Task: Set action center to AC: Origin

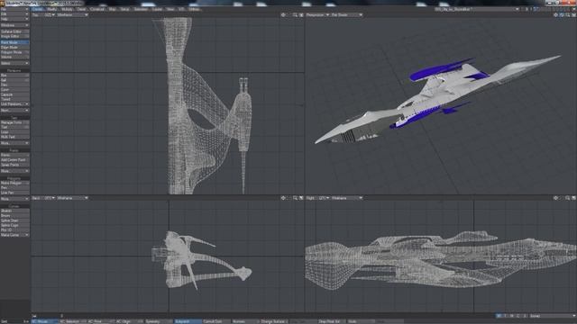Action: coord(129,321)
